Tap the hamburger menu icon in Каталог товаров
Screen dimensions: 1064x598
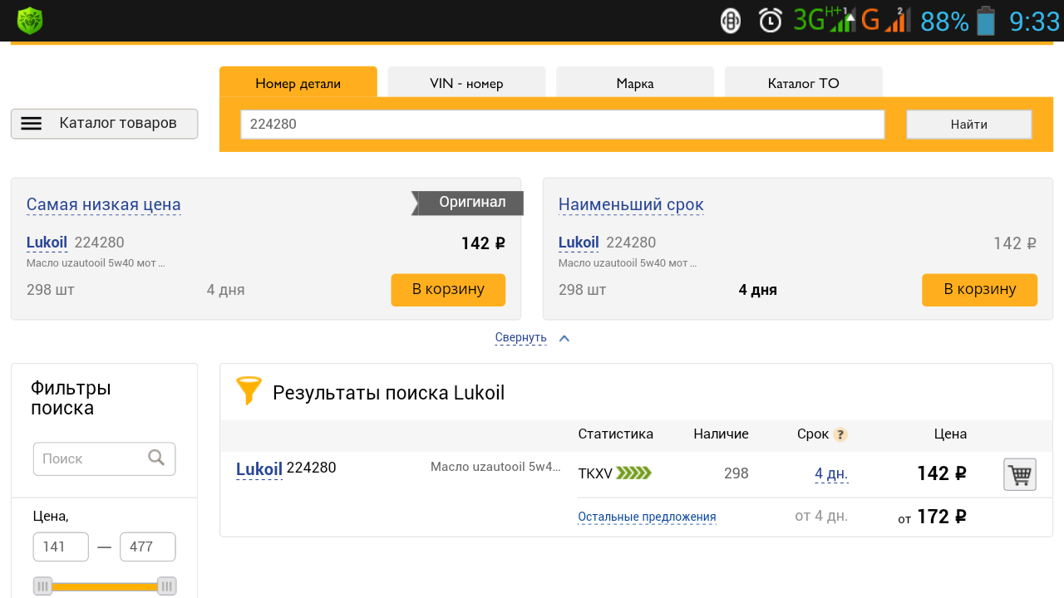pos(32,124)
